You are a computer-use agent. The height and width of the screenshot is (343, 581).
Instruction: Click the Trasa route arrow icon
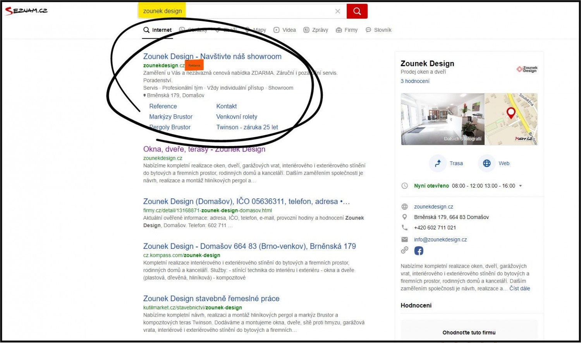tap(438, 163)
